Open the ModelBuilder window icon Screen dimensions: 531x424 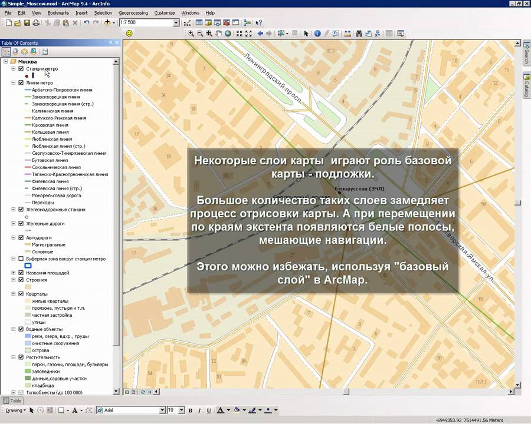pos(247,23)
